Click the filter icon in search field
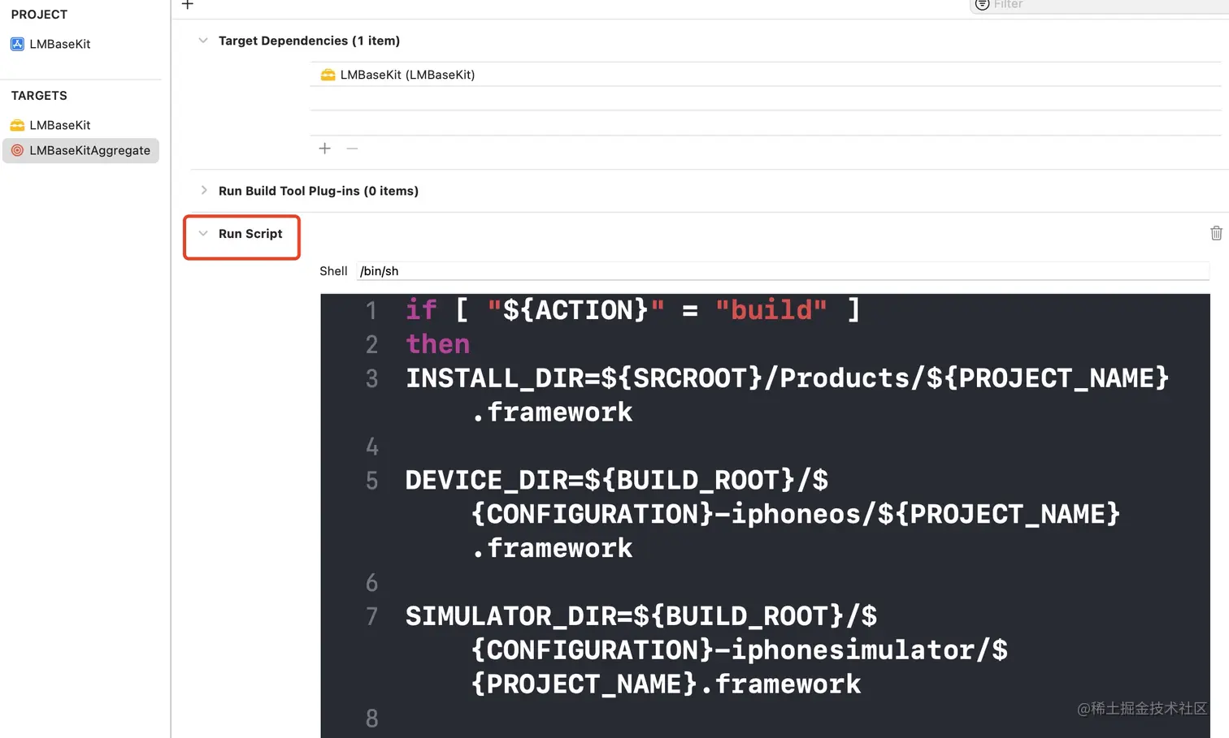 (x=982, y=4)
